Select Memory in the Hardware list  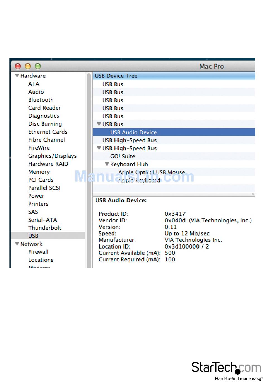[x=39, y=172]
